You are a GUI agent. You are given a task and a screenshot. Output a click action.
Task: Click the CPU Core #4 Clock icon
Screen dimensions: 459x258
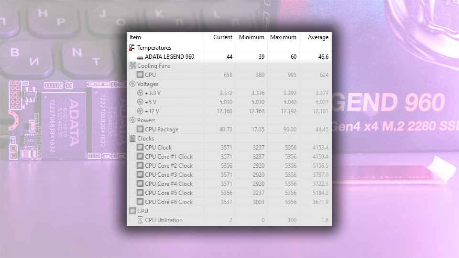click(140, 183)
